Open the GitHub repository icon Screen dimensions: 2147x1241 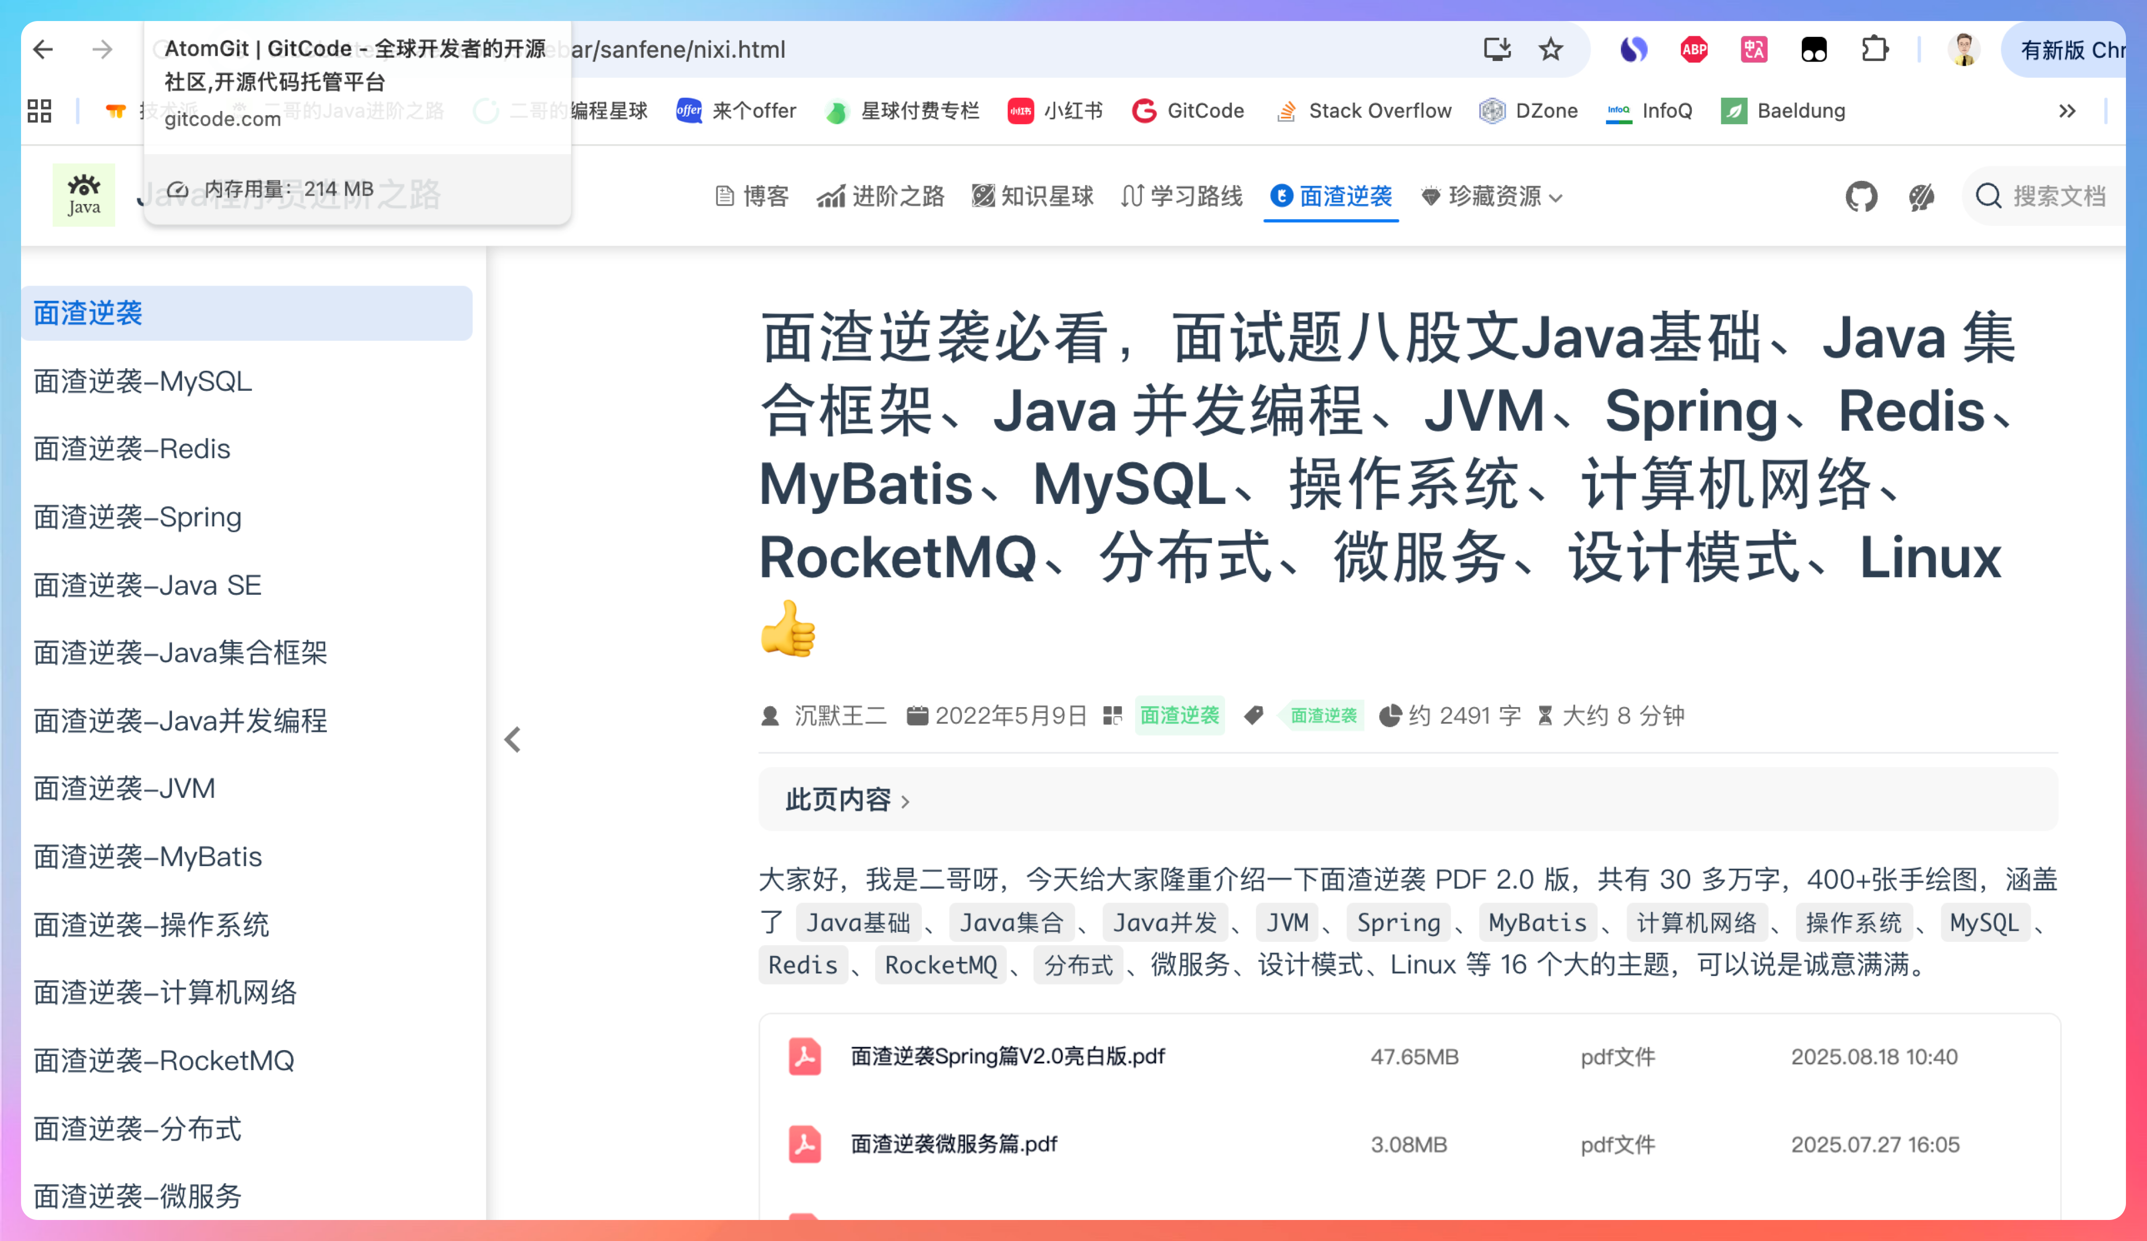tap(1861, 197)
